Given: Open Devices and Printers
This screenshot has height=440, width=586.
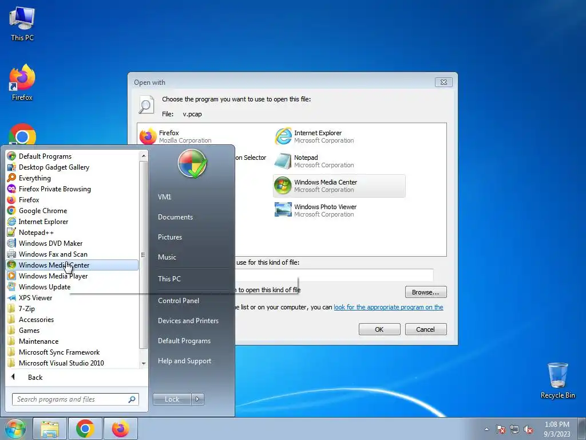Looking at the screenshot, I should tap(188, 321).
